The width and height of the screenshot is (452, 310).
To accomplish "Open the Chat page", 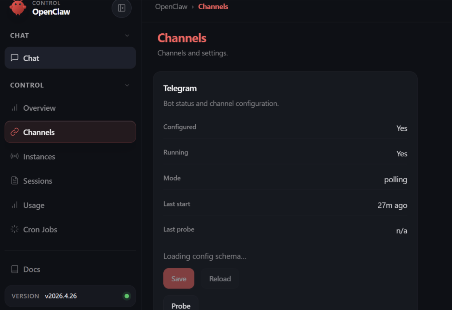I will pyautogui.click(x=70, y=58).
